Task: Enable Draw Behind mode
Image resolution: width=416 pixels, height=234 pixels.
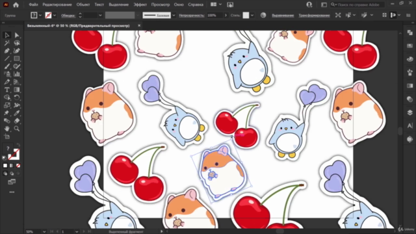Action: pos(12,174)
